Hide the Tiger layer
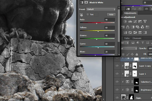 [117, 97]
